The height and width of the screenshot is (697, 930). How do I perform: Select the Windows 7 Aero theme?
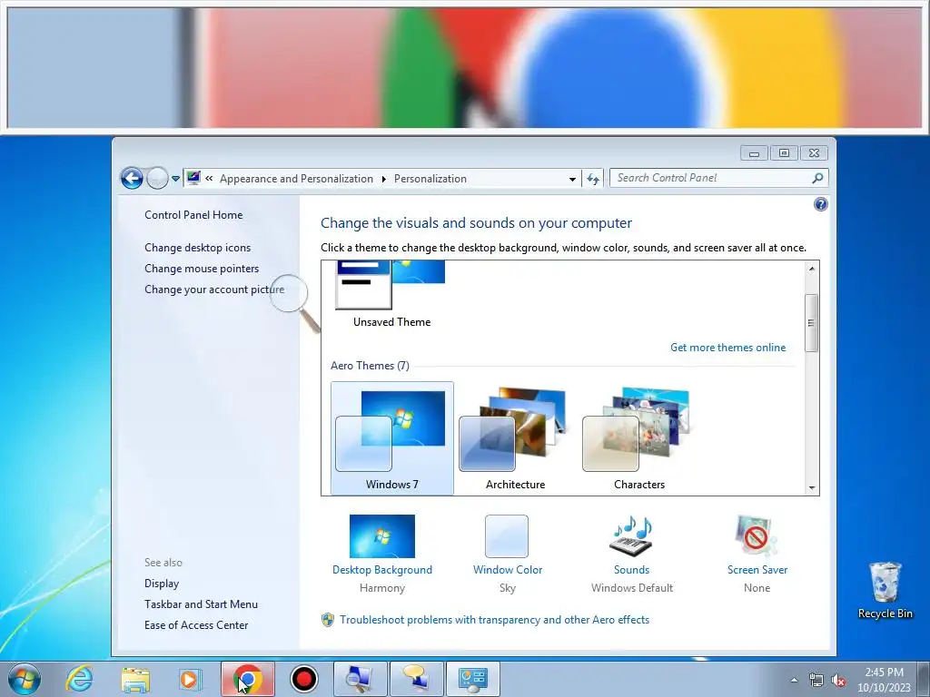[x=392, y=437]
